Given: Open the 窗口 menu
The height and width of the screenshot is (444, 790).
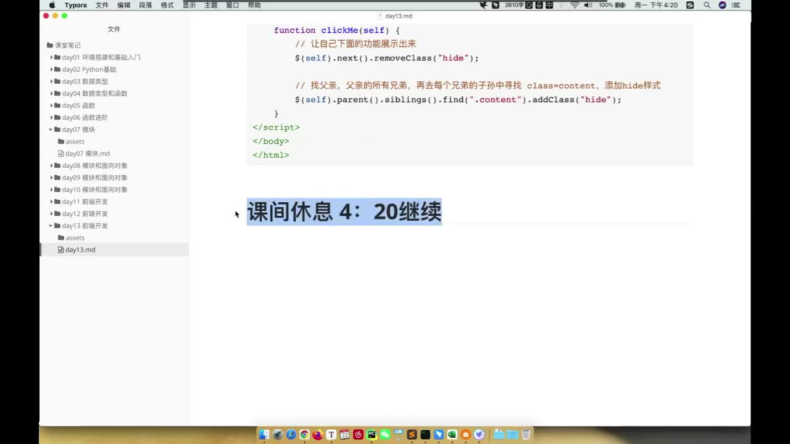Looking at the screenshot, I should coord(233,5).
